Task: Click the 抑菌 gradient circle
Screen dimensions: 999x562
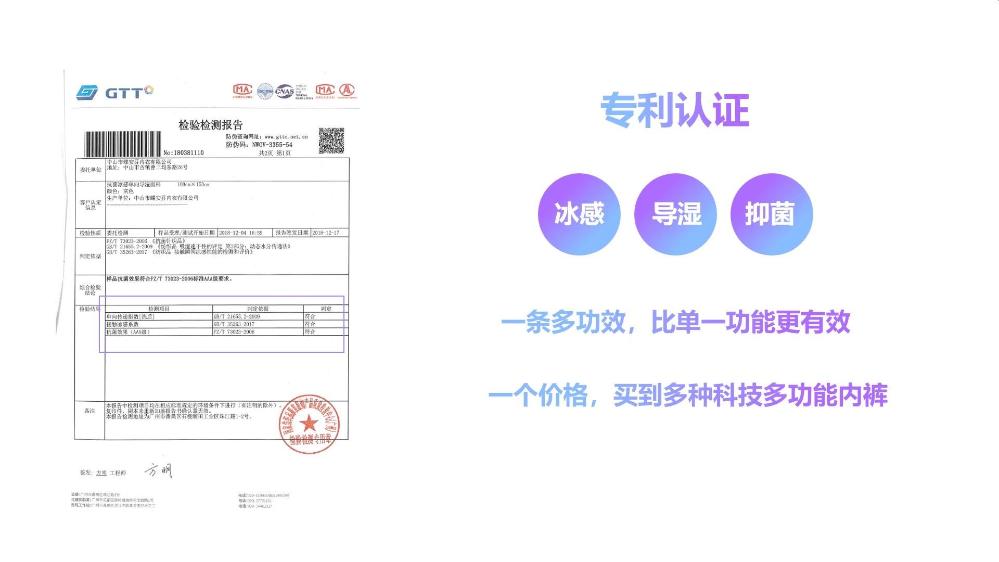Action: (772, 214)
